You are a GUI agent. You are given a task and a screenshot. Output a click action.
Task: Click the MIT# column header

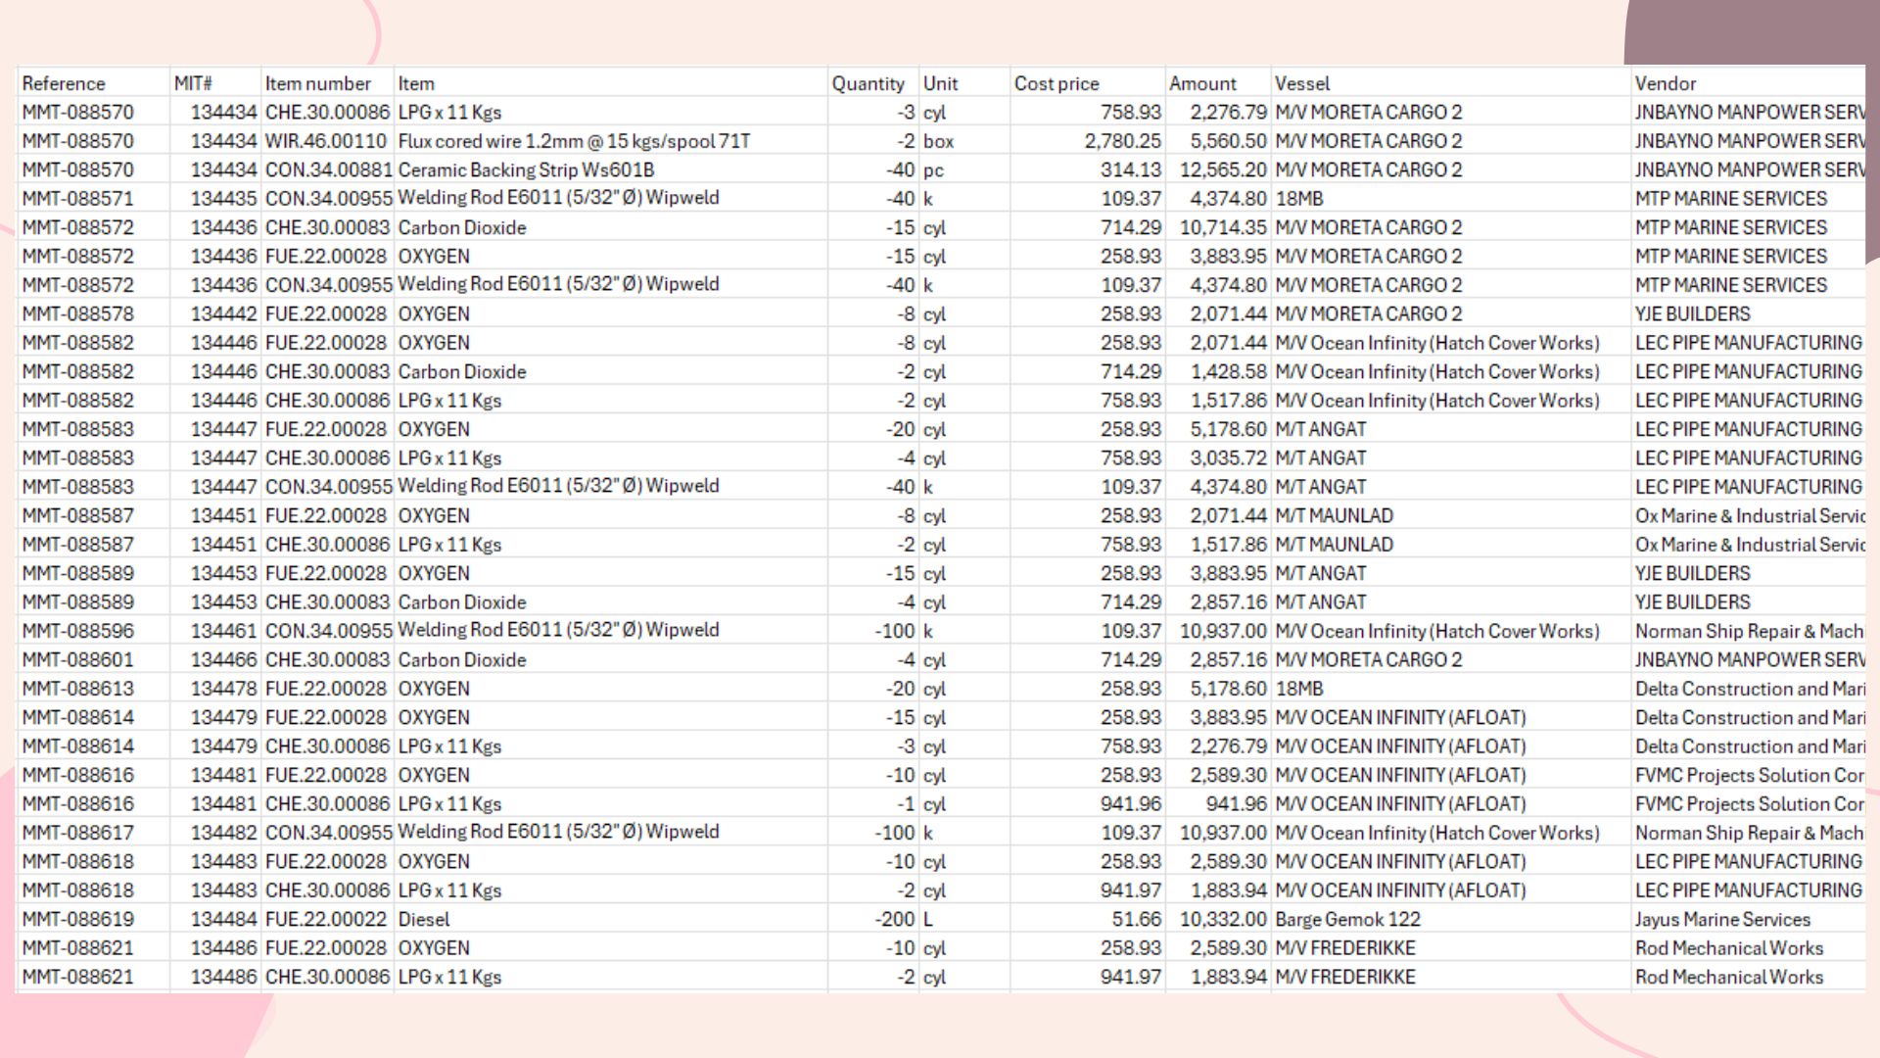193,83
